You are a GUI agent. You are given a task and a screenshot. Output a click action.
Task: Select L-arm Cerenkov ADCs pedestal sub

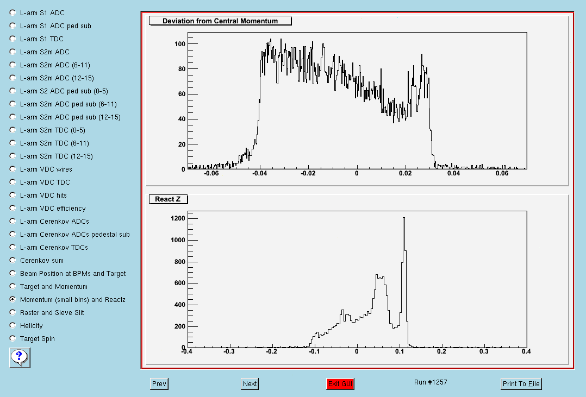[x=13, y=235]
